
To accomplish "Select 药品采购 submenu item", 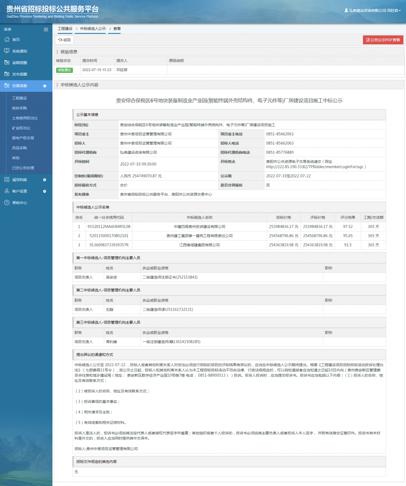I will coord(19,148).
